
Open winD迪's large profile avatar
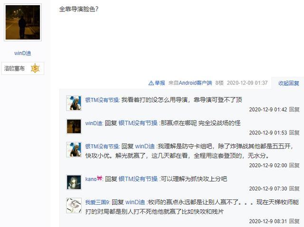point(23,22)
